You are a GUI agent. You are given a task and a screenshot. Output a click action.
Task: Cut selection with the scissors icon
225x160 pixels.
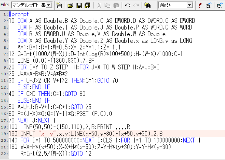(99, 5)
